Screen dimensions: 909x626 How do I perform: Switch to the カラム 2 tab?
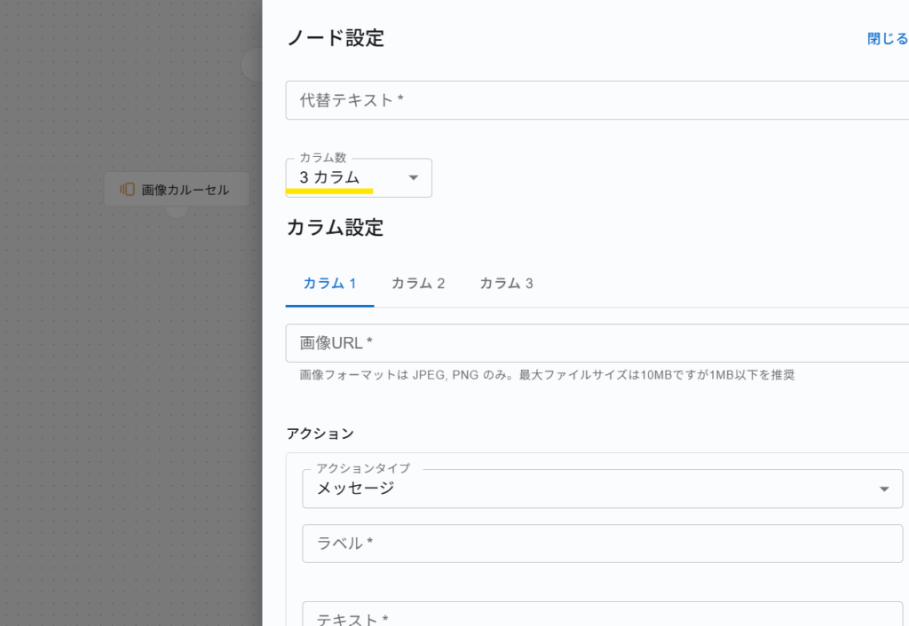[x=418, y=284]
